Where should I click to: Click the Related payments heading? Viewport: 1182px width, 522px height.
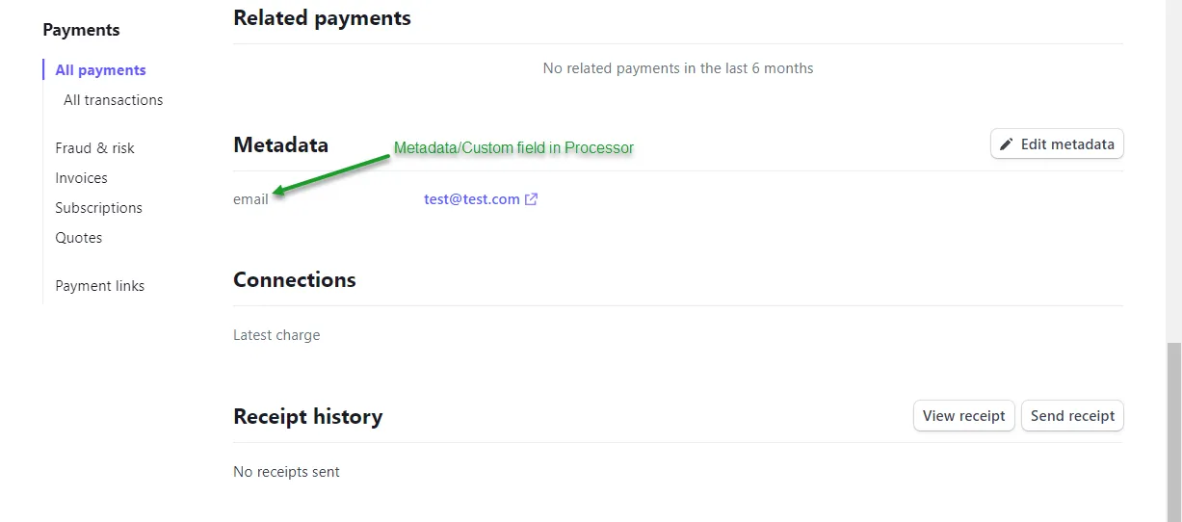322,17
